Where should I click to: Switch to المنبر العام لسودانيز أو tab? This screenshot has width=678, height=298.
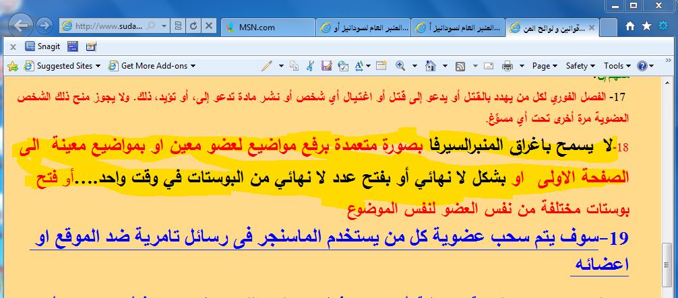click(363, 28)
